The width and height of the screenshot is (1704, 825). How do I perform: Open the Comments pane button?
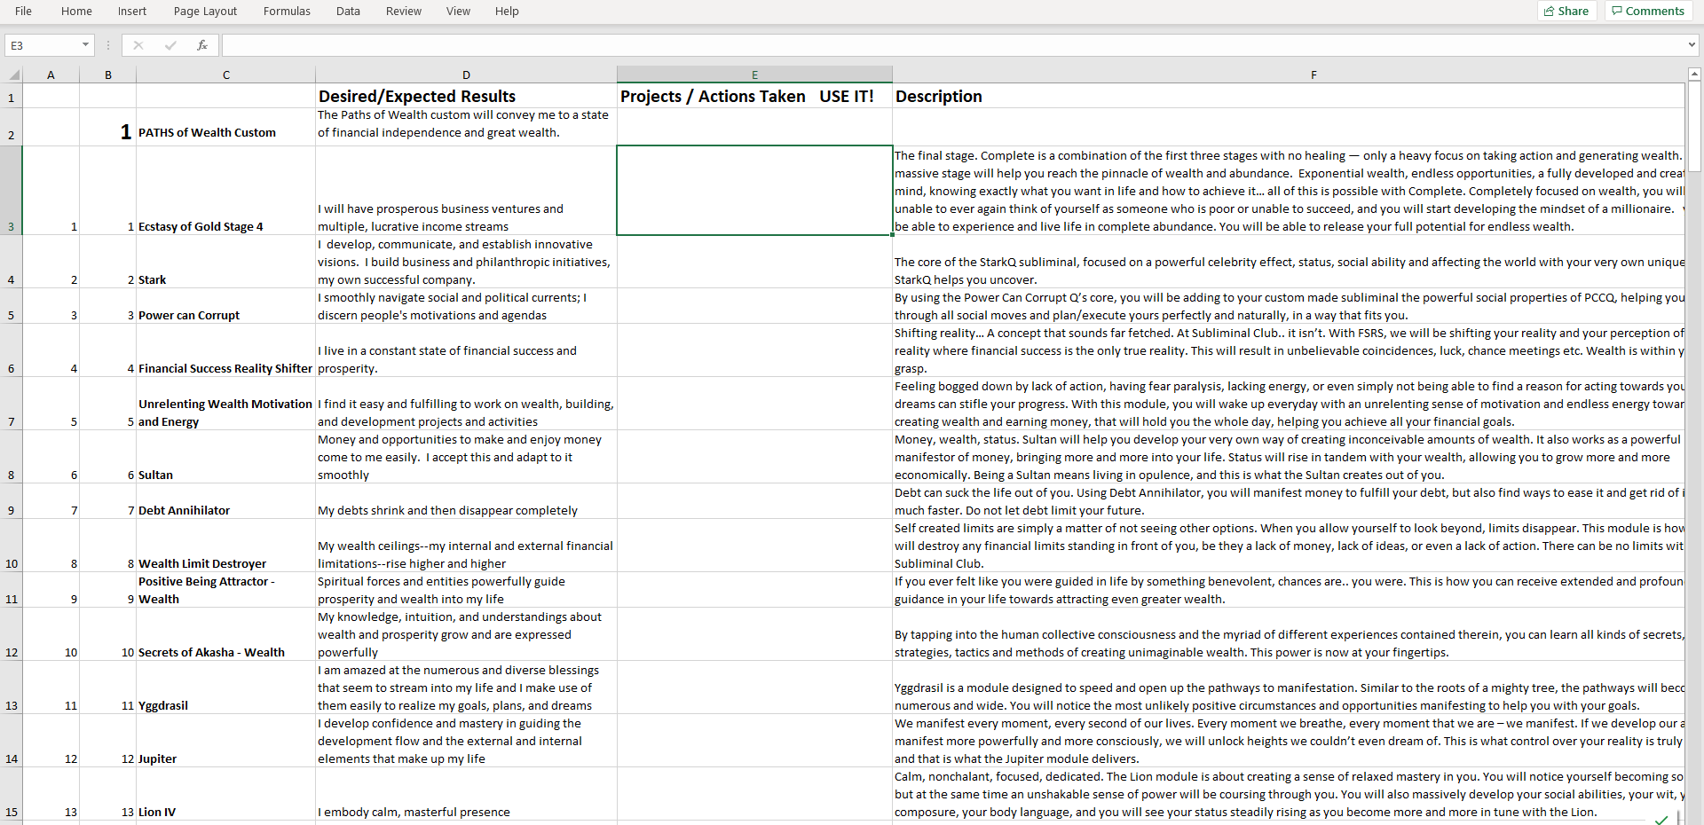[1647, 11]
